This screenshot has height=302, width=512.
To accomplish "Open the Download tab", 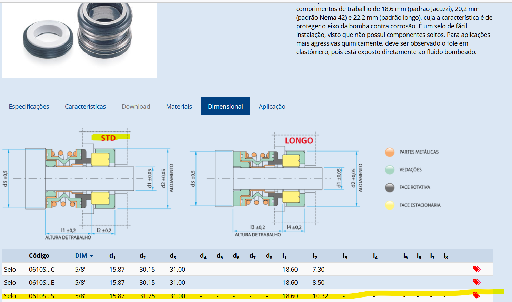I will pos(136,106).
